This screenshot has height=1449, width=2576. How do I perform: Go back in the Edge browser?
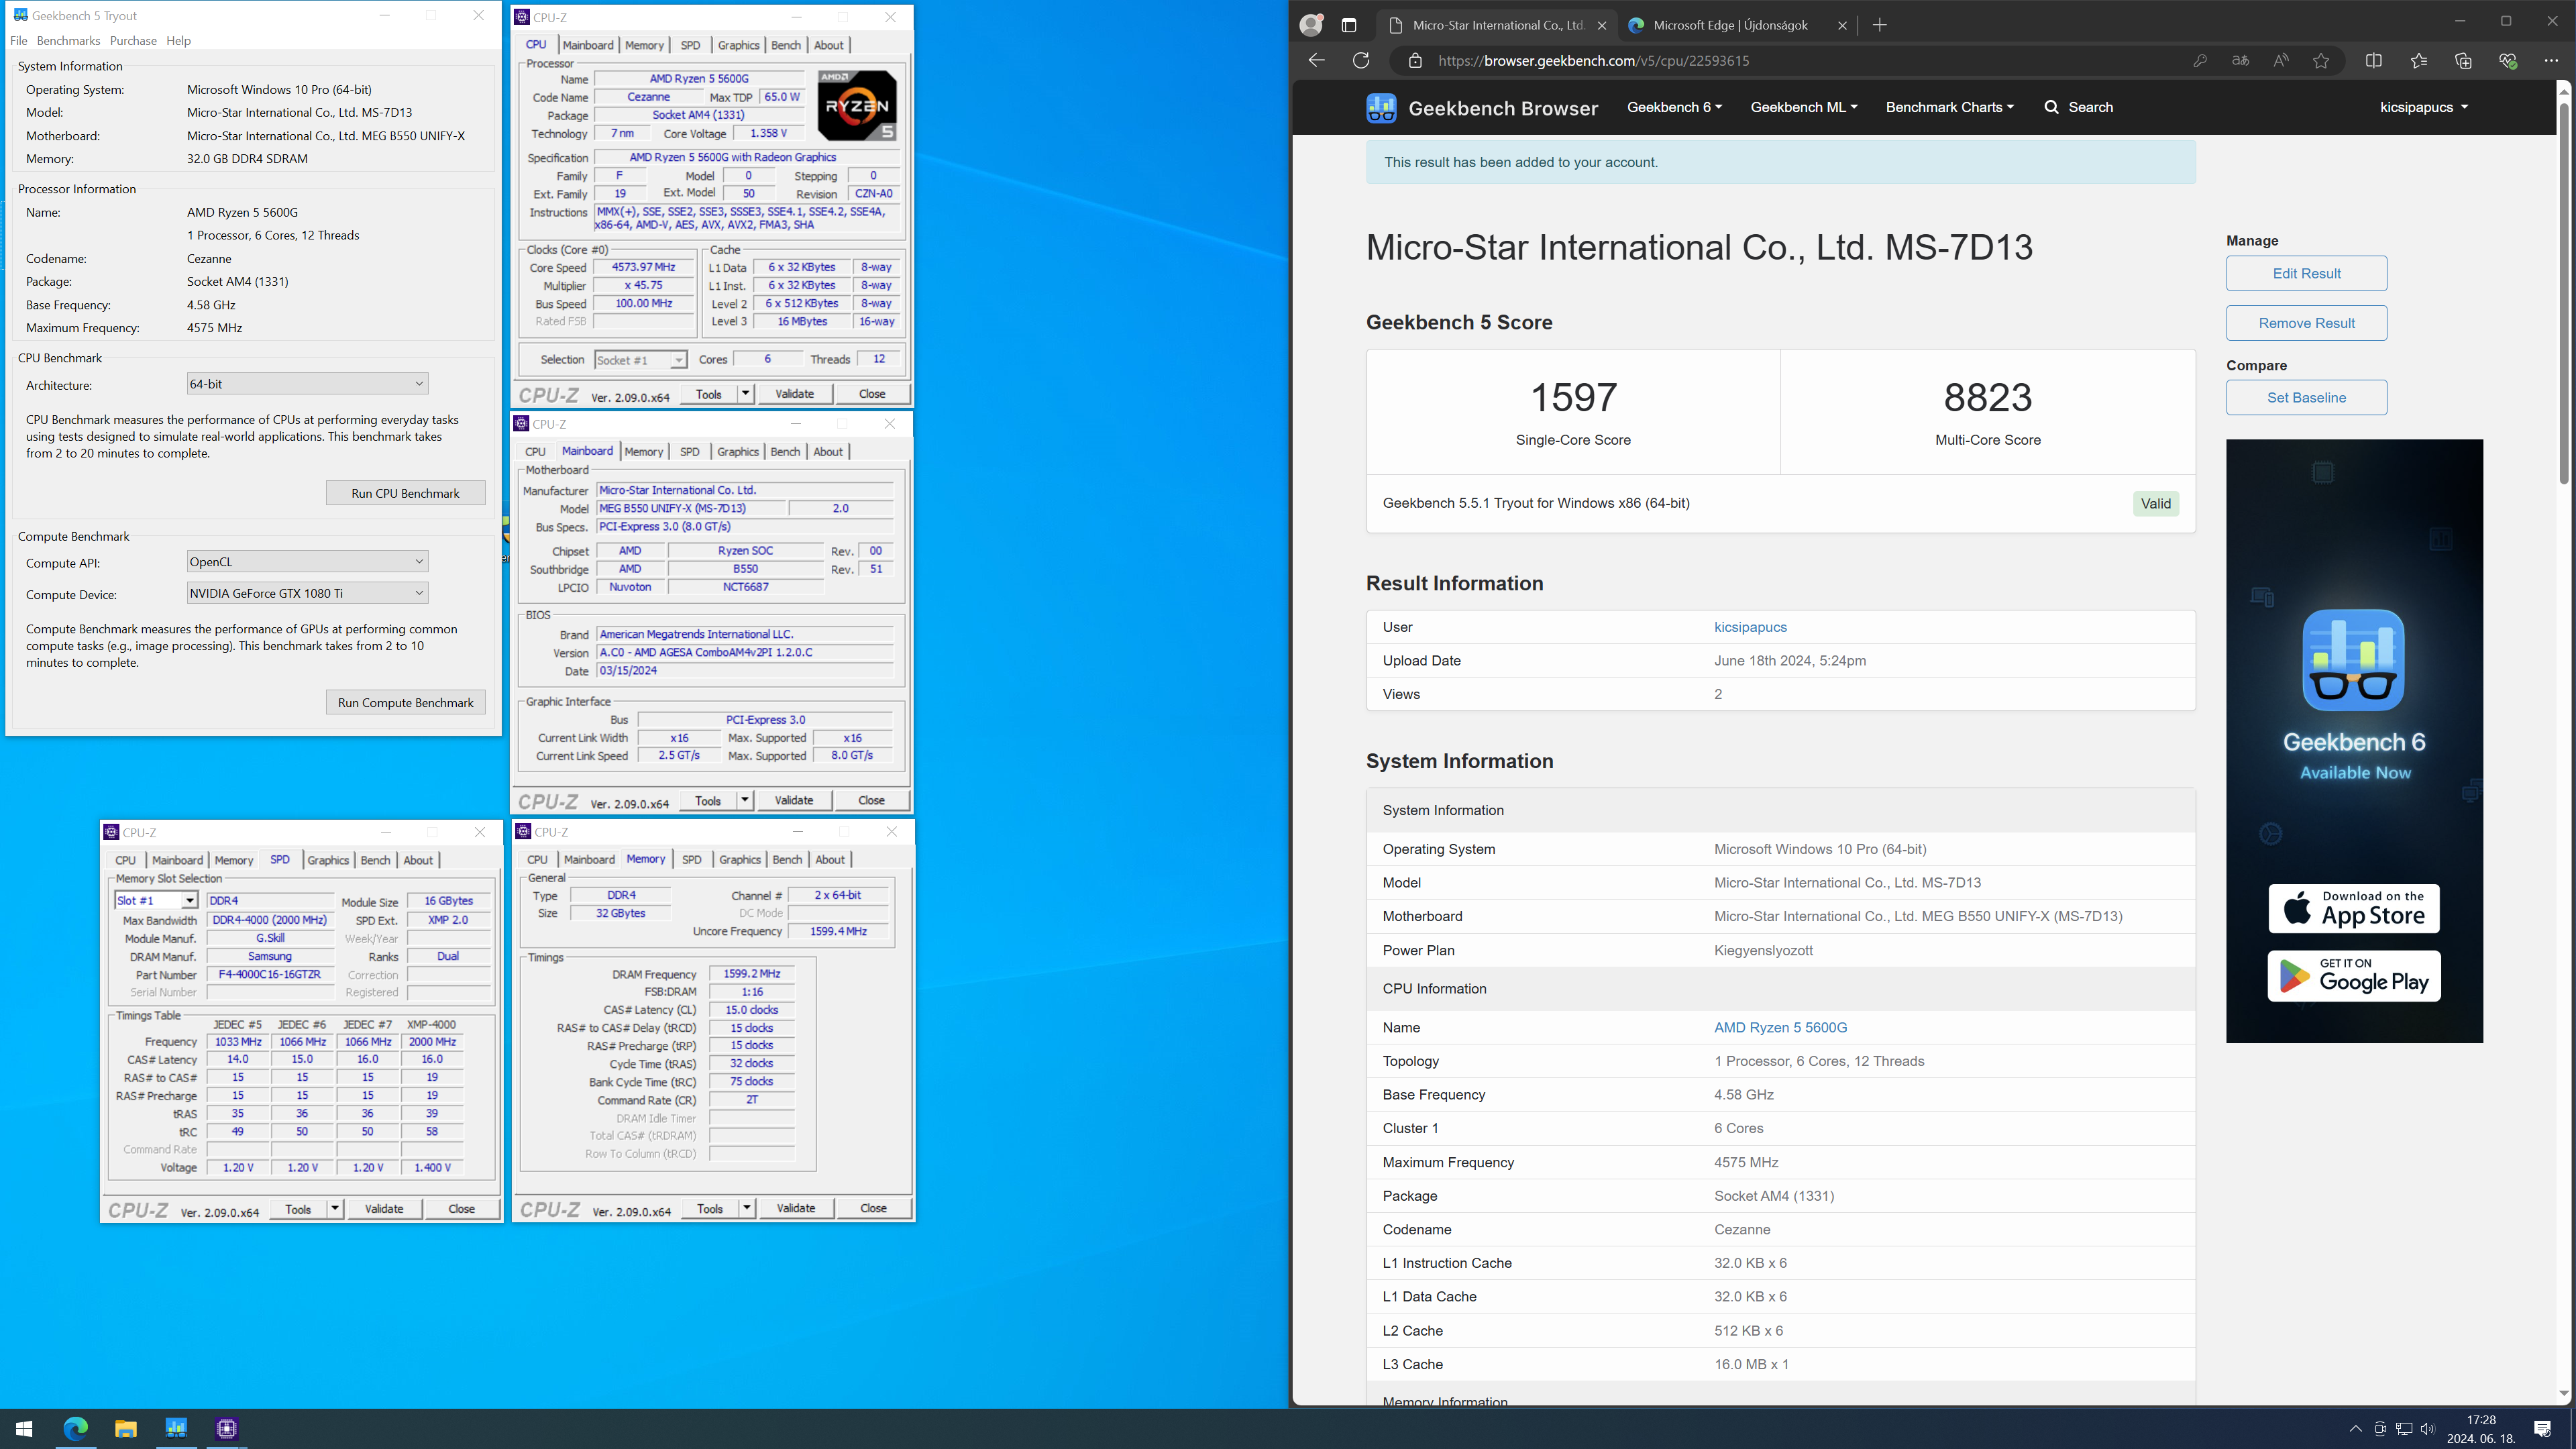click(1316, 61)
